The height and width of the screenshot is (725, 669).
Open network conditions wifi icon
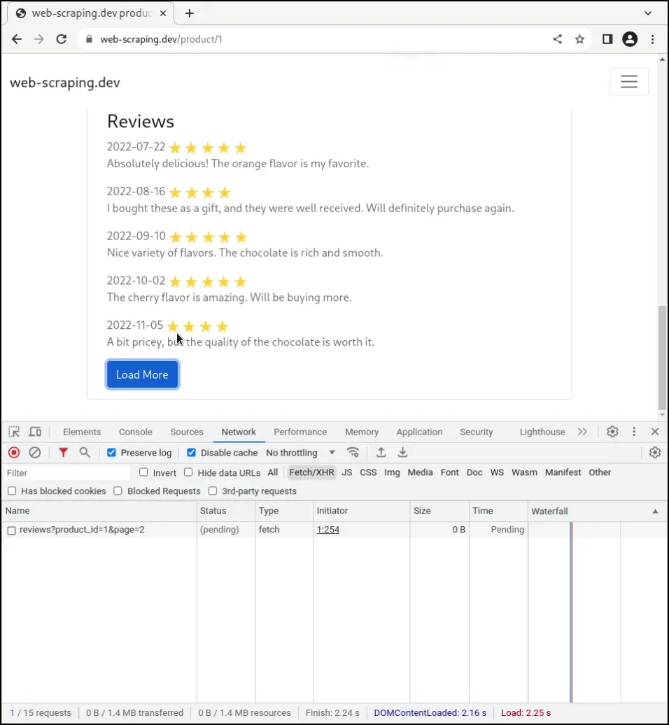(x=353, y=453)
